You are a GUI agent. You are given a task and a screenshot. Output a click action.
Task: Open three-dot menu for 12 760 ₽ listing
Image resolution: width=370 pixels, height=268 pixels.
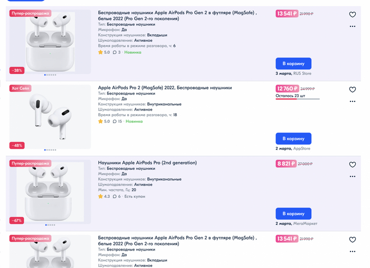(353, 101)
